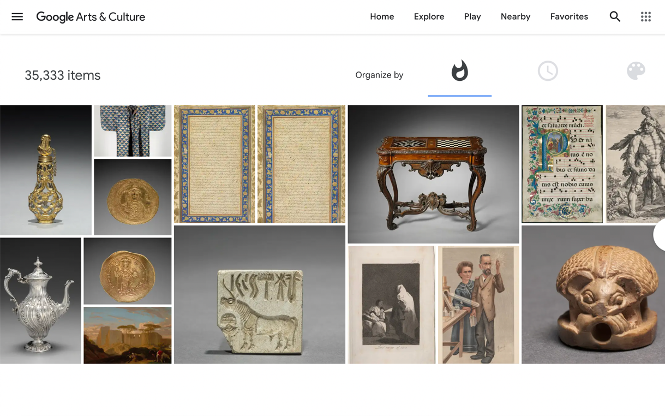Open the dark etching with hooded figure
Viewport: 665px width, 416px height.
tap(392, 305)
